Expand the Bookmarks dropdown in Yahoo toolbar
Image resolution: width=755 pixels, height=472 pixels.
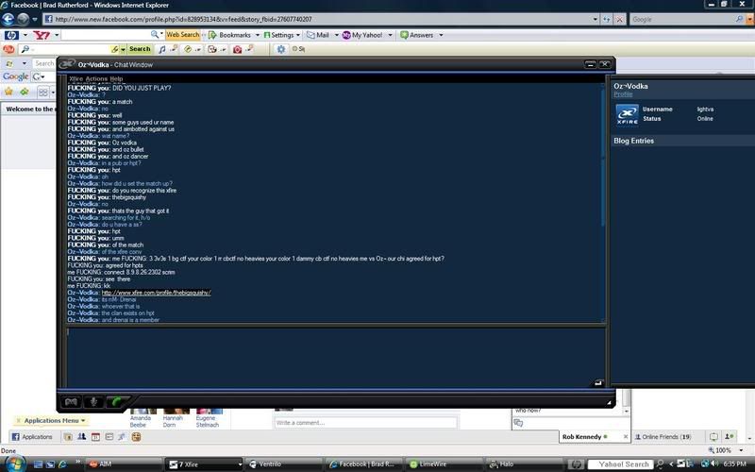(230, 35)
